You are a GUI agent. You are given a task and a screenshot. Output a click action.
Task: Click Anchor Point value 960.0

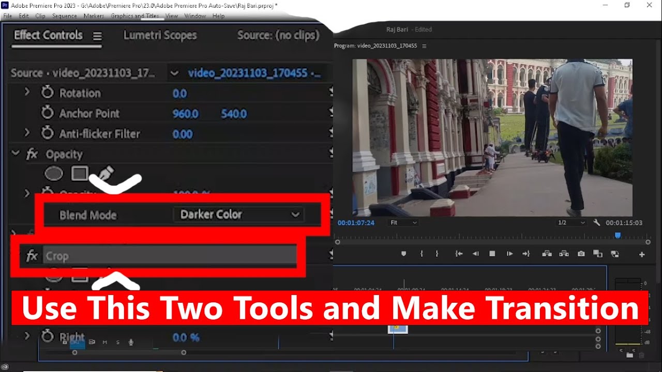[186, 114]
